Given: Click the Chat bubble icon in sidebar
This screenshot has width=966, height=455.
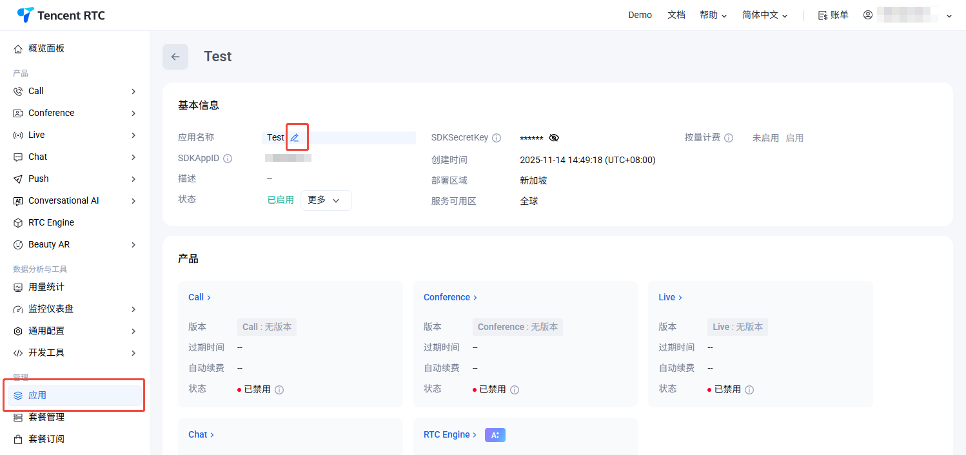Looking at the screenshot, I should coord(18,157).
